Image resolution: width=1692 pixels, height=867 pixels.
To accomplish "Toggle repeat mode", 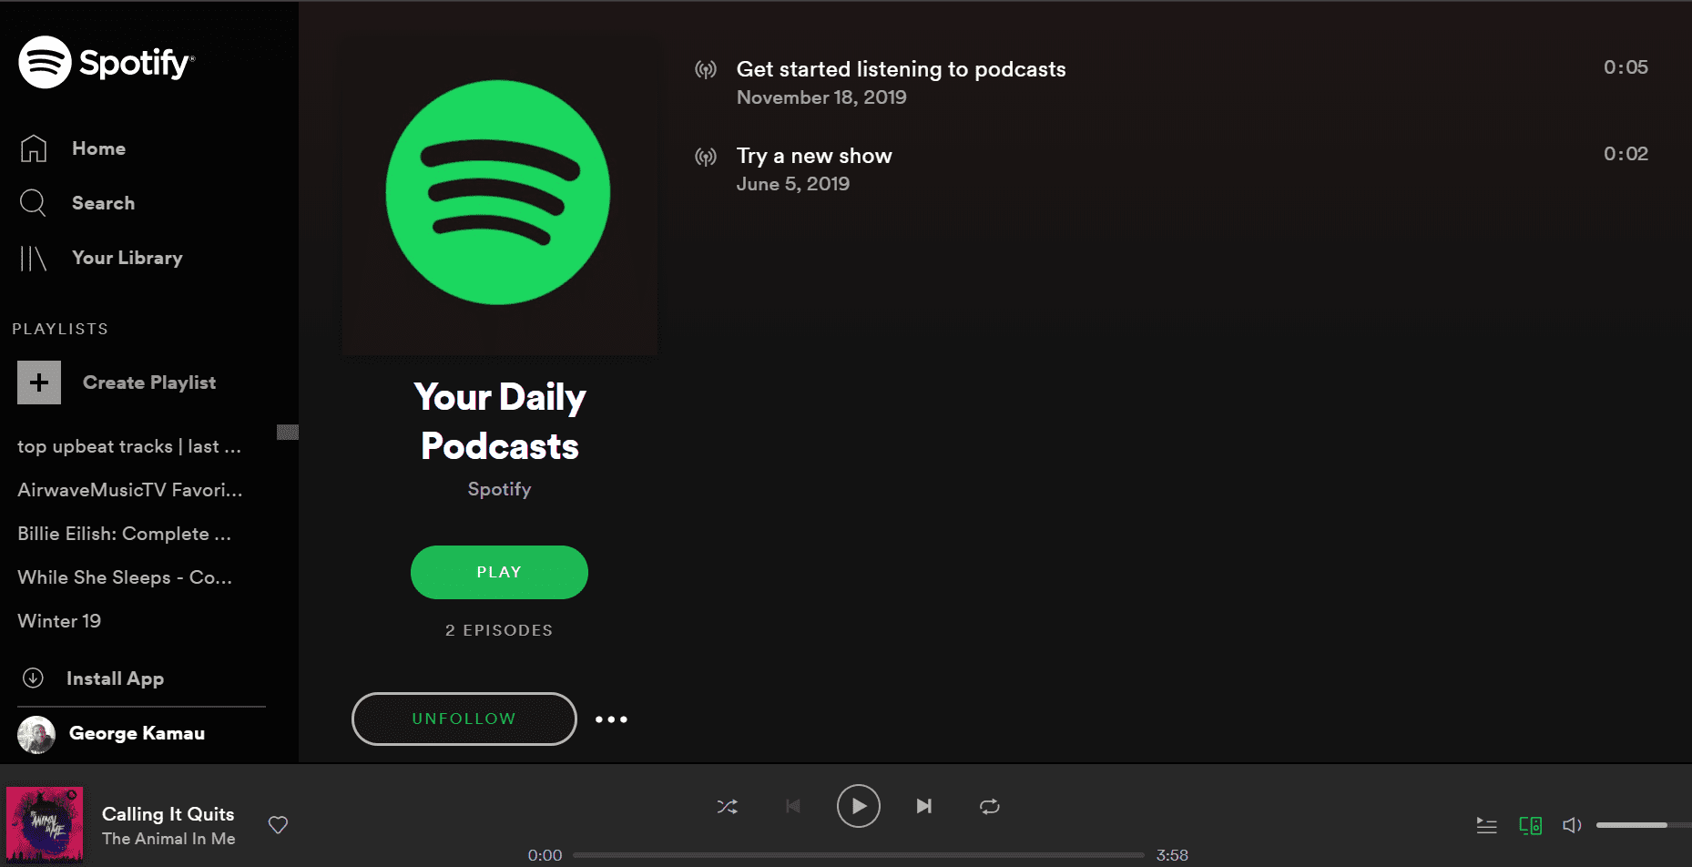I will point(990,807).
